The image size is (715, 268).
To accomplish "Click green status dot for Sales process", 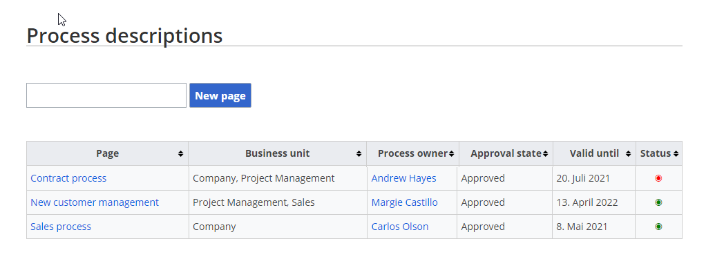I will click(x=658, y=227).
